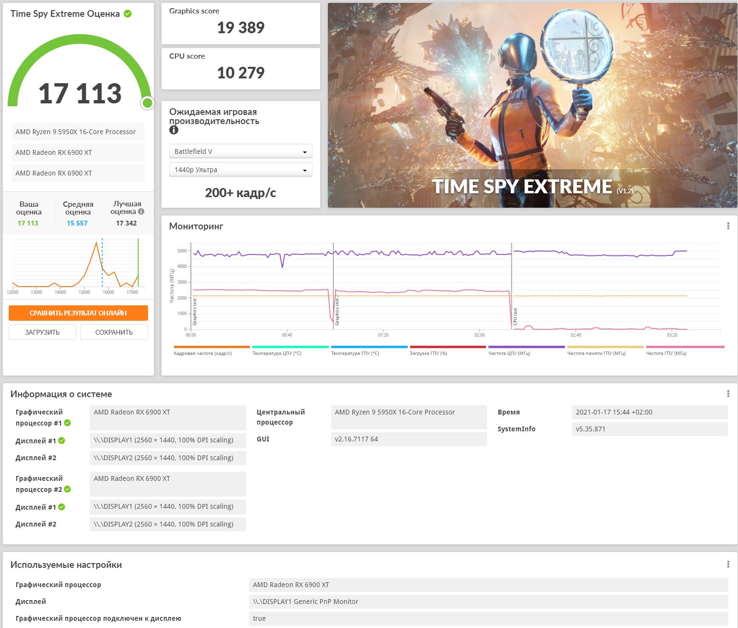This screenshot has height=628, width=738.
Task: Click the Ваша оценка label
Action: coord(29,208)
